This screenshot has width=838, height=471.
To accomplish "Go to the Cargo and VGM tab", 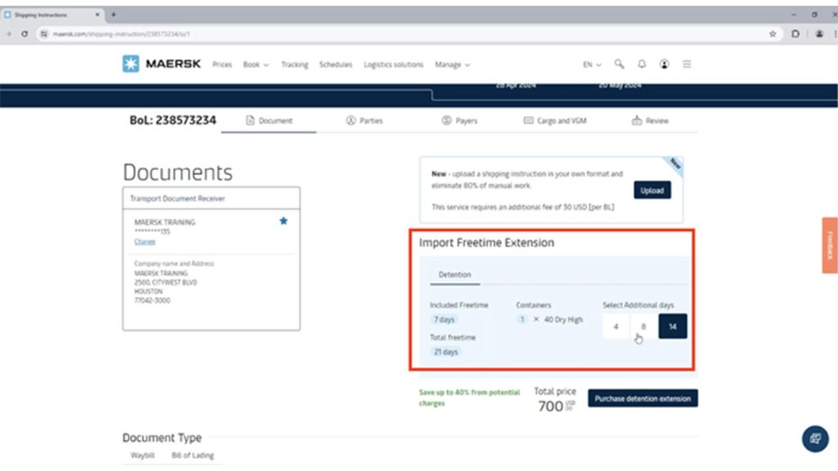I will (555, 121).
